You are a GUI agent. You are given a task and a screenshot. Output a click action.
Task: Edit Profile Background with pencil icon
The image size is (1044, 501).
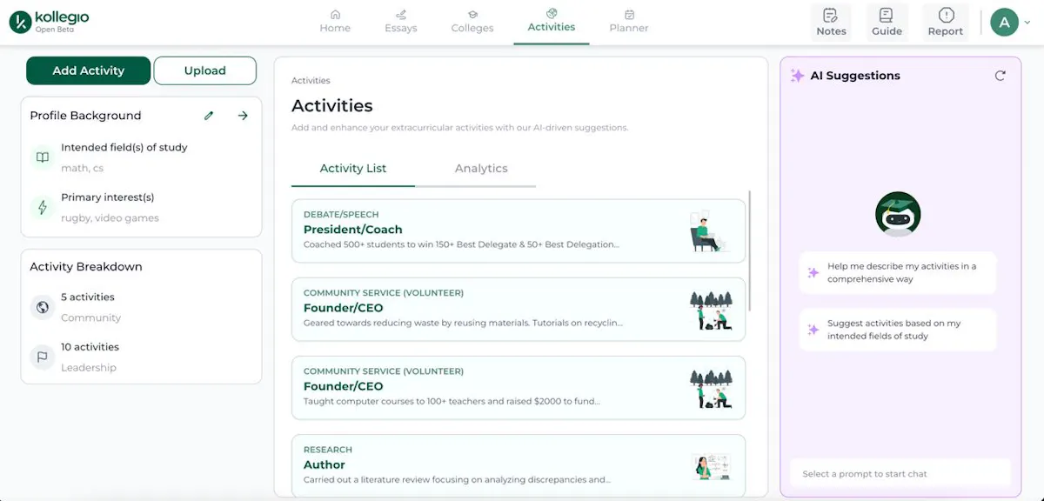(x=209, y=116)
